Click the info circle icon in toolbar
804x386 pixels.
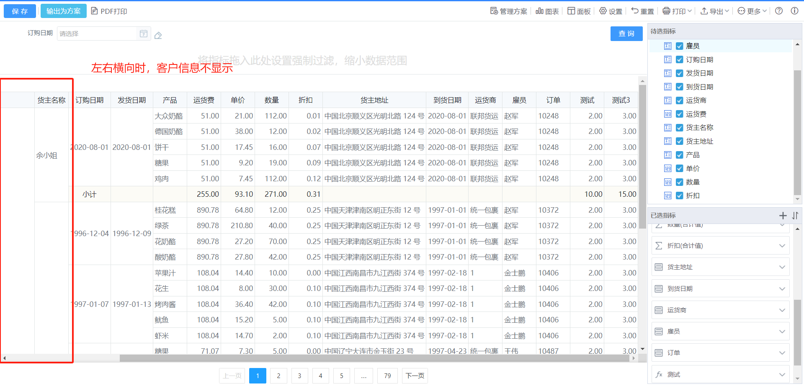coord(794,11)
